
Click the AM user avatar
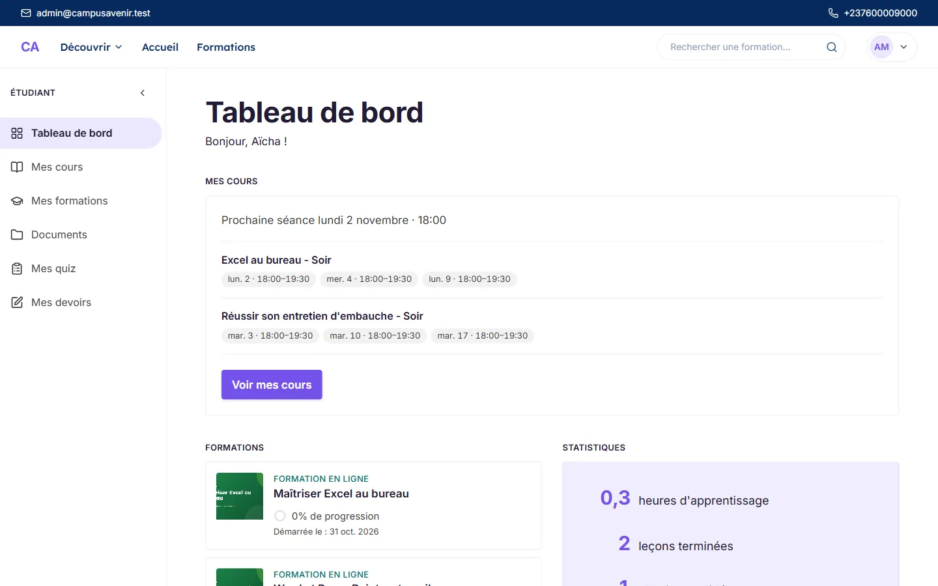point(881,47)
